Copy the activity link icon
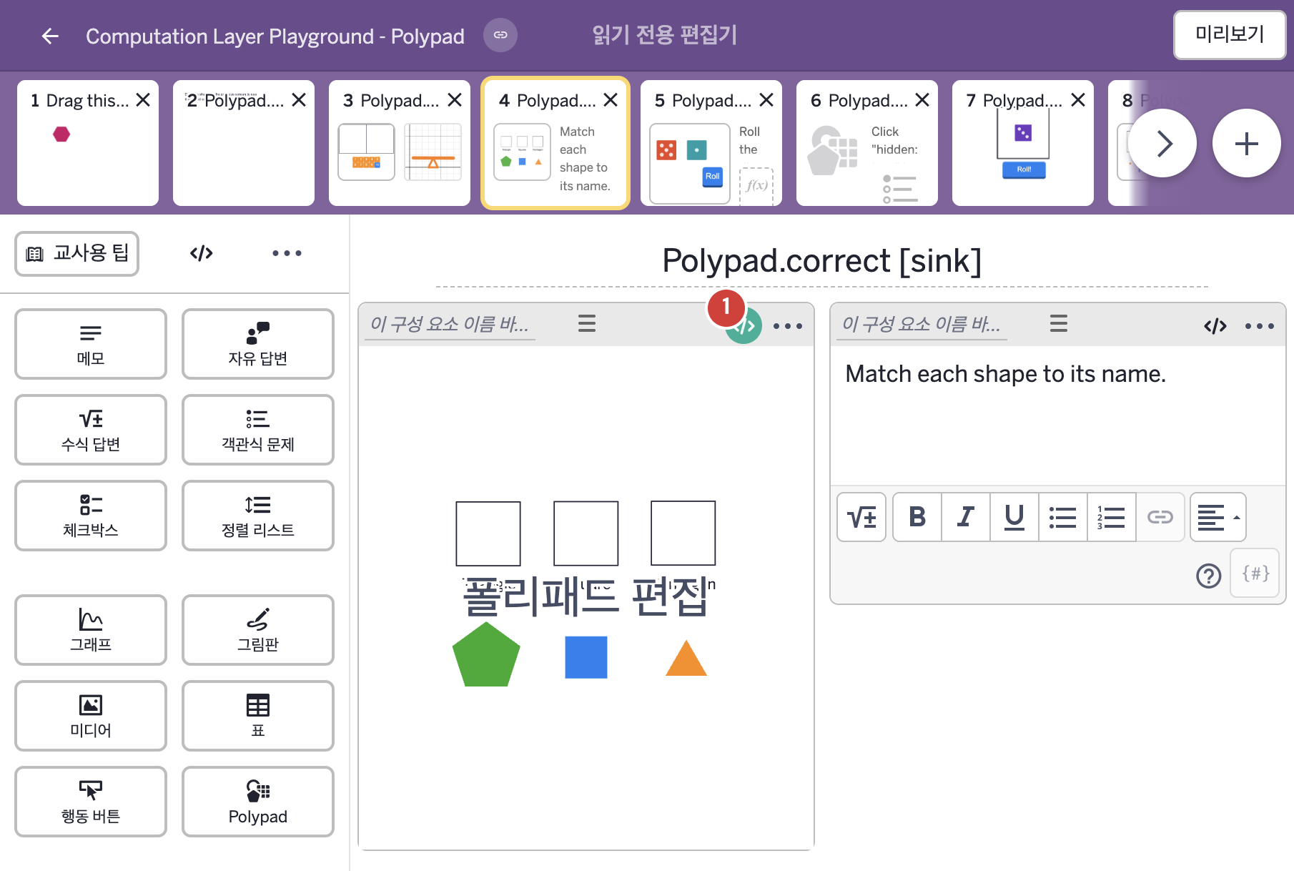1294x871 pixels. pyautogui.click(x=500, y=35)
